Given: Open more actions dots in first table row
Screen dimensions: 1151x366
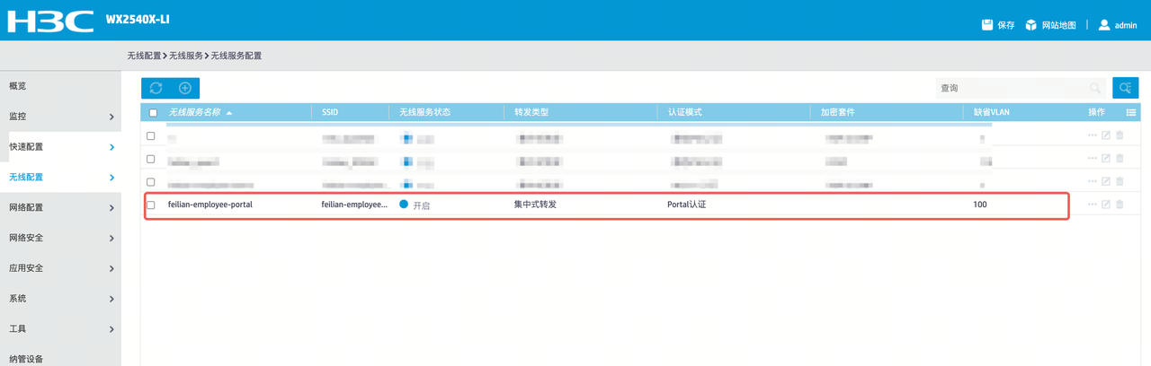Looking at the screenshot, I should click(1093, 135).
